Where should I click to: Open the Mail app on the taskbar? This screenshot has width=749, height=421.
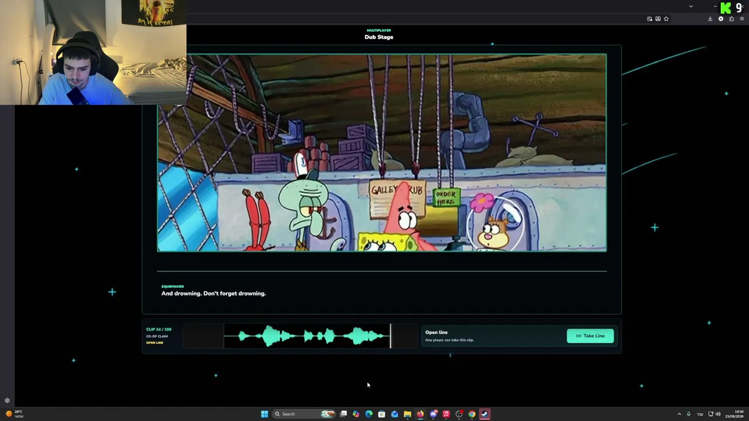click(x=394, y=414)
